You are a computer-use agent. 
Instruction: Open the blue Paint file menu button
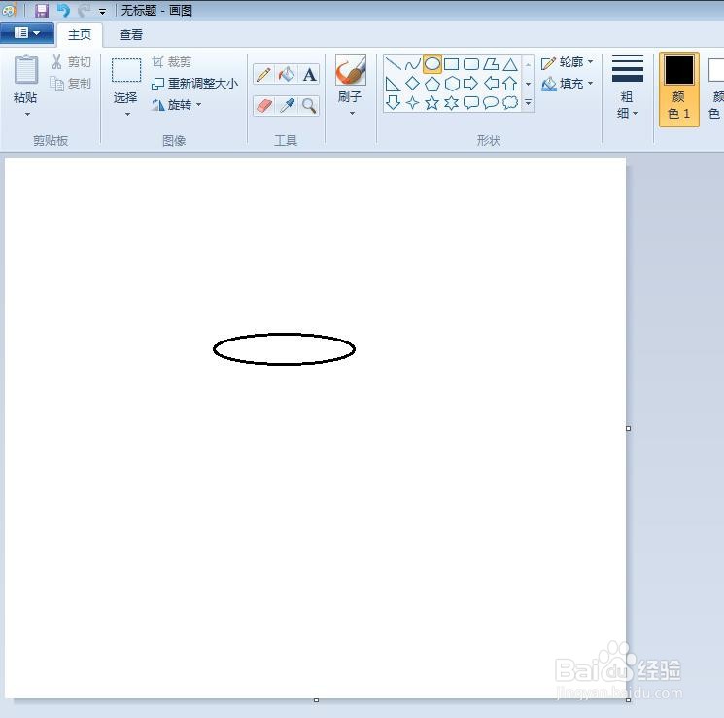tap(27, 33)
